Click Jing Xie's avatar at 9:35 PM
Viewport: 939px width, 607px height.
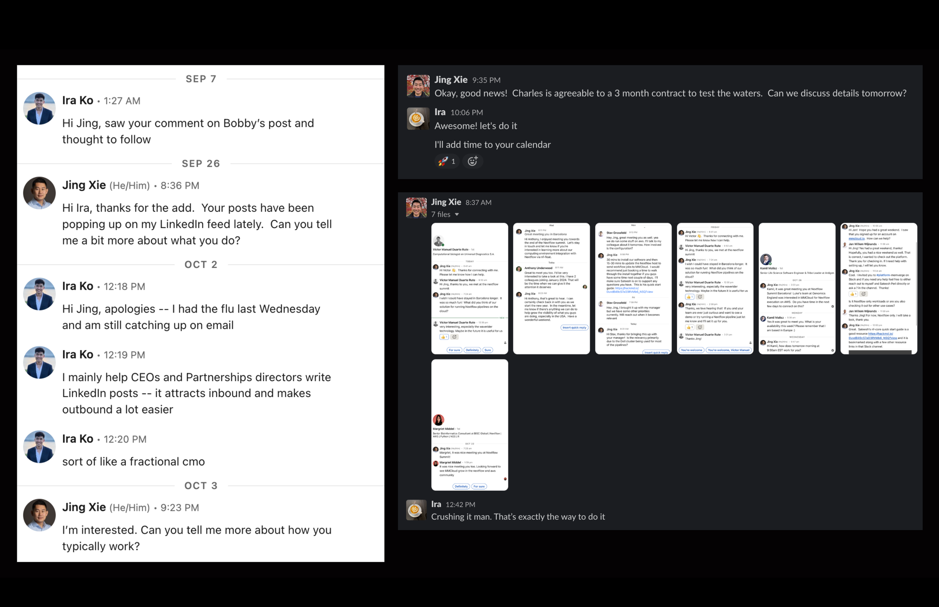click(x=417, y=86)
